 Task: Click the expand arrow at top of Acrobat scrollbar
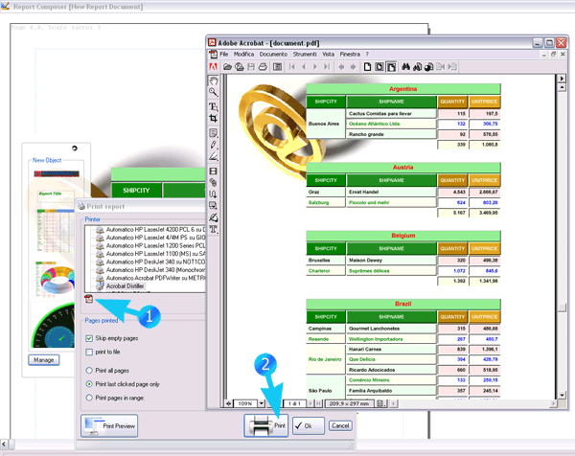point(562,79)
